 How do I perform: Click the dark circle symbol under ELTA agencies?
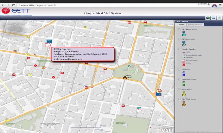[x=184, y=45]
